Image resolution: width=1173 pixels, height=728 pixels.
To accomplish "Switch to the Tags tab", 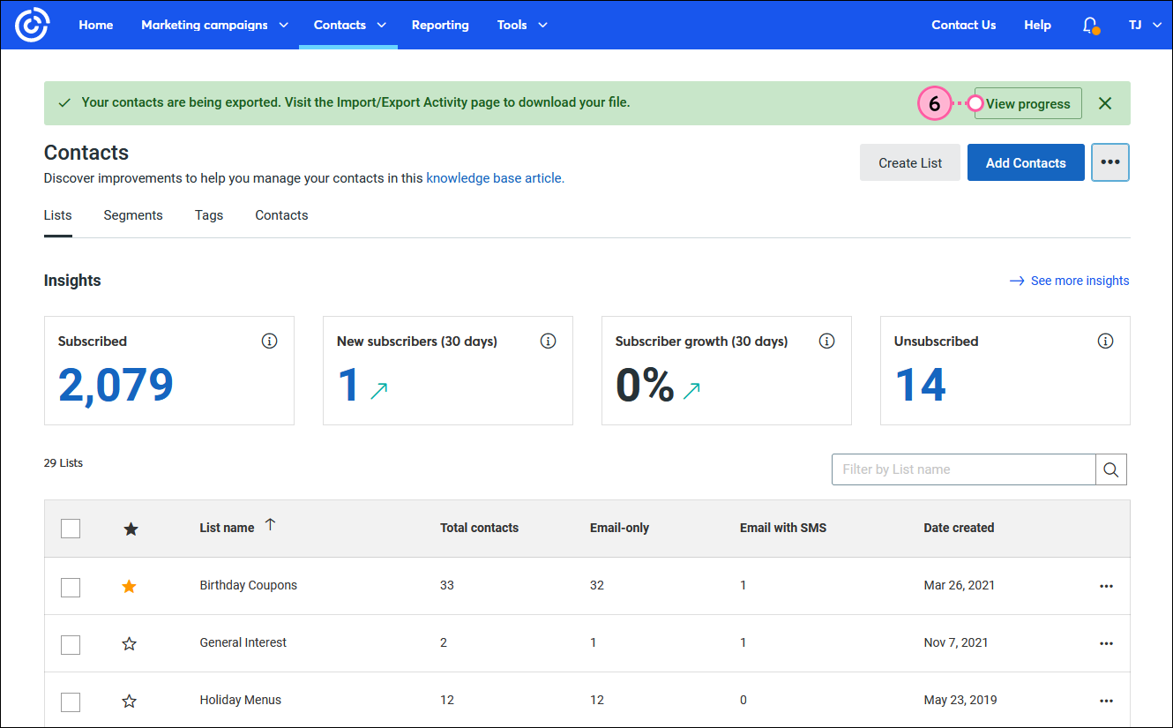I will click(209, 215).
